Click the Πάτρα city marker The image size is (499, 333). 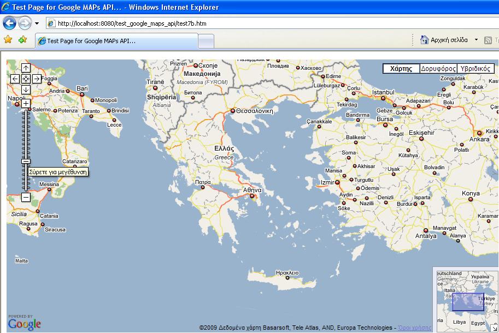[x=202, y=187]
